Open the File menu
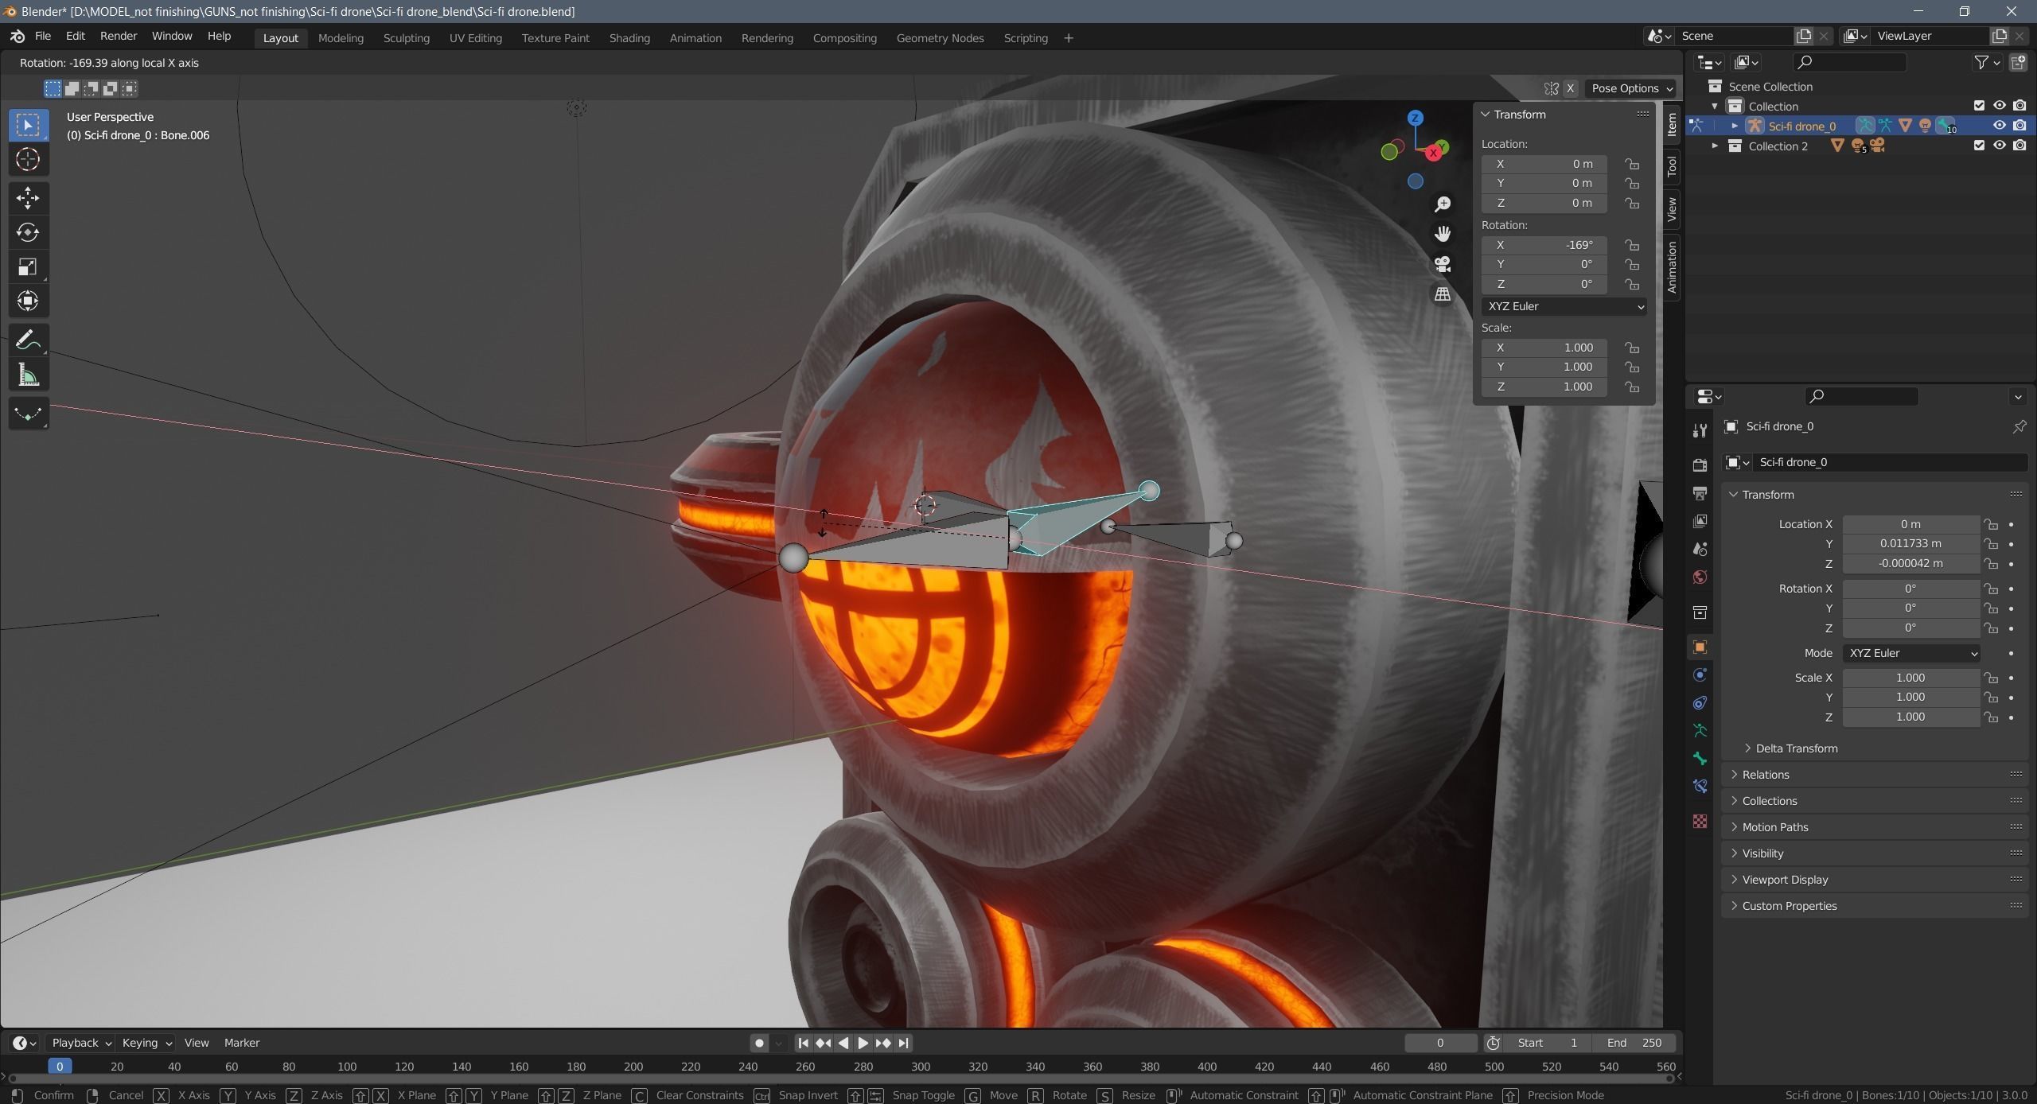The width and height of the screenshot is (2037, 1104). (x=43, y=37)
